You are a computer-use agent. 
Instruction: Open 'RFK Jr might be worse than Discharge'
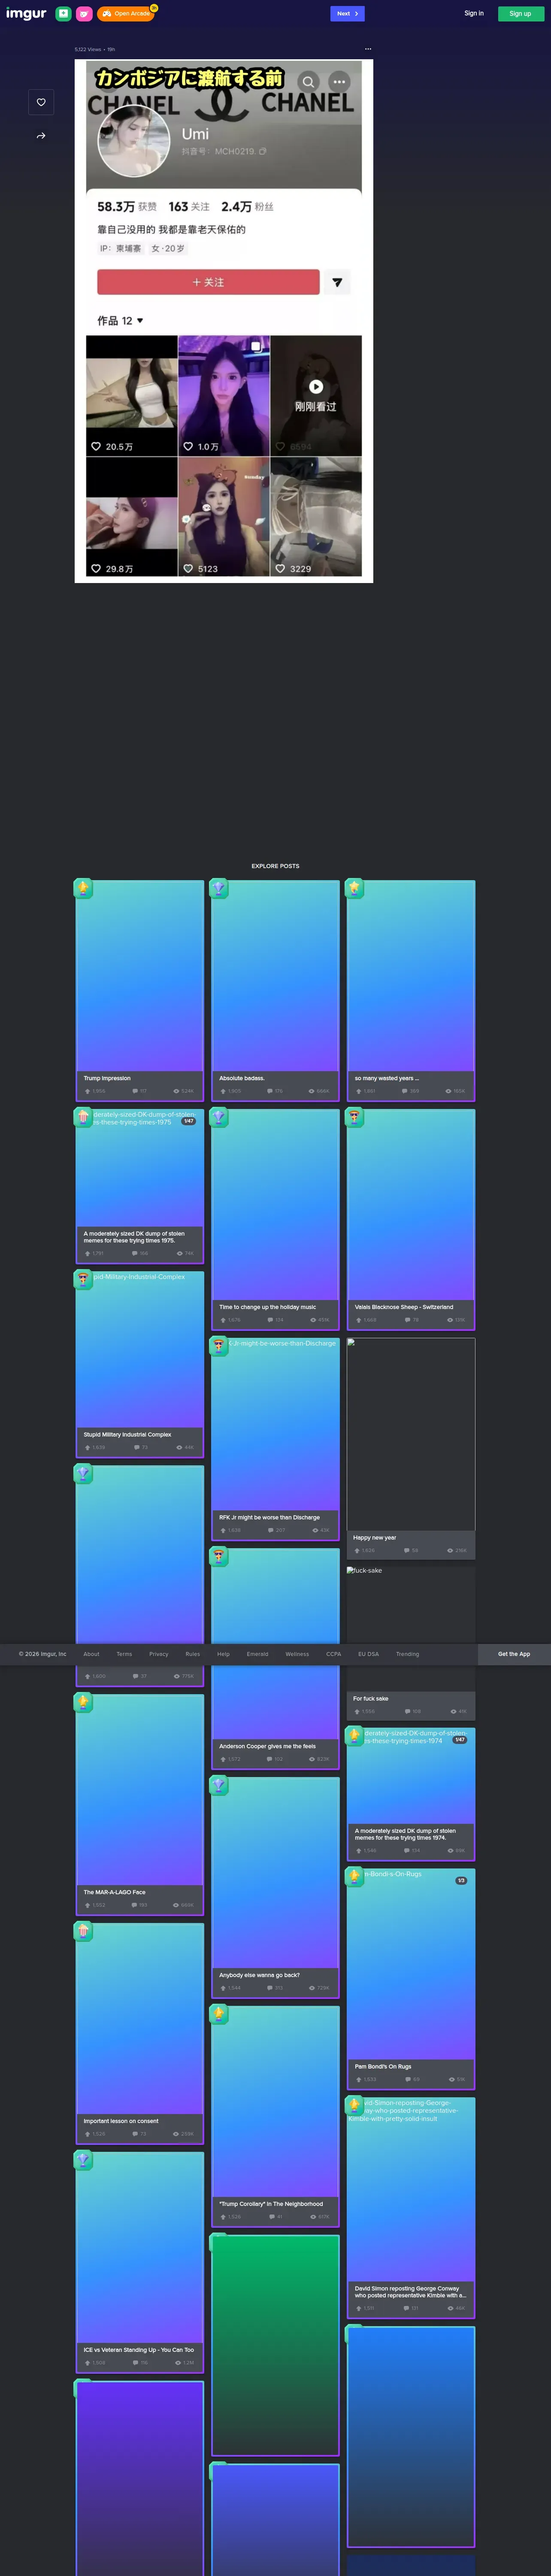tap(275, 1439)
